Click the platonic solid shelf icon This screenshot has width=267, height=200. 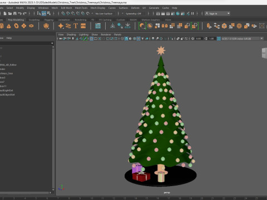(x=46, y=26)
